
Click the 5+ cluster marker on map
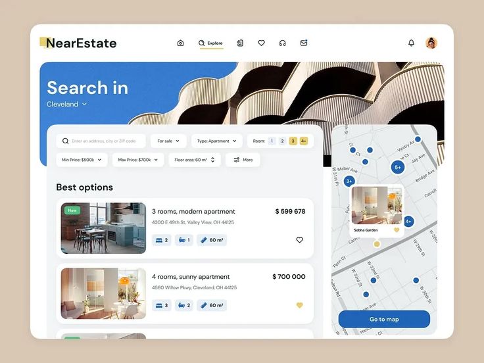398,167
